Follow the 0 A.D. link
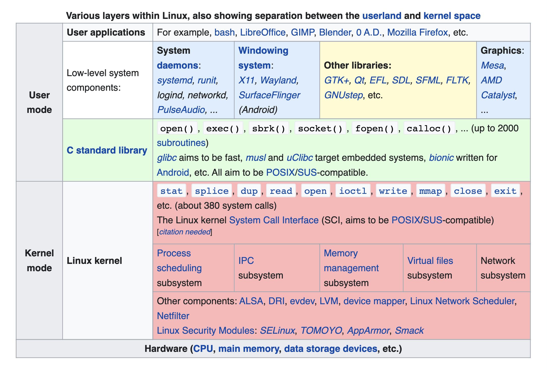 [x=369, y=32]
